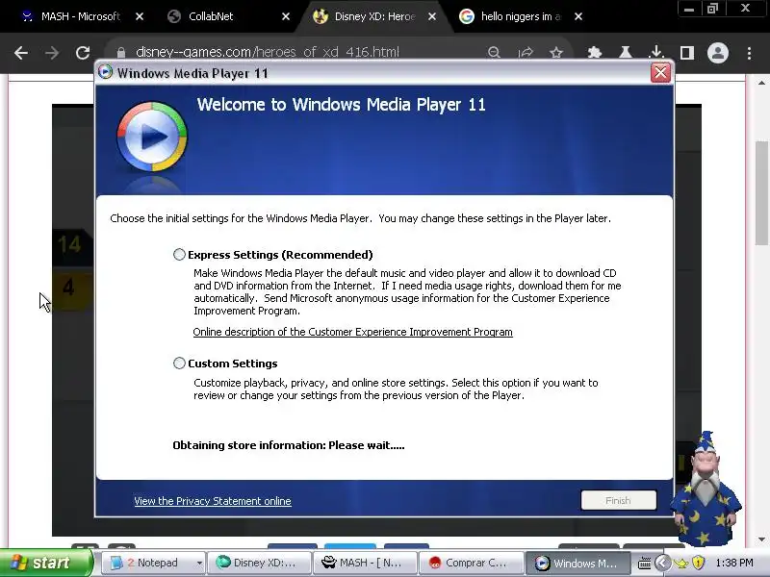Open the profile avatar icon
Image resolution: width=770 pixels, height=577 pixels.
tap(717, 53)
